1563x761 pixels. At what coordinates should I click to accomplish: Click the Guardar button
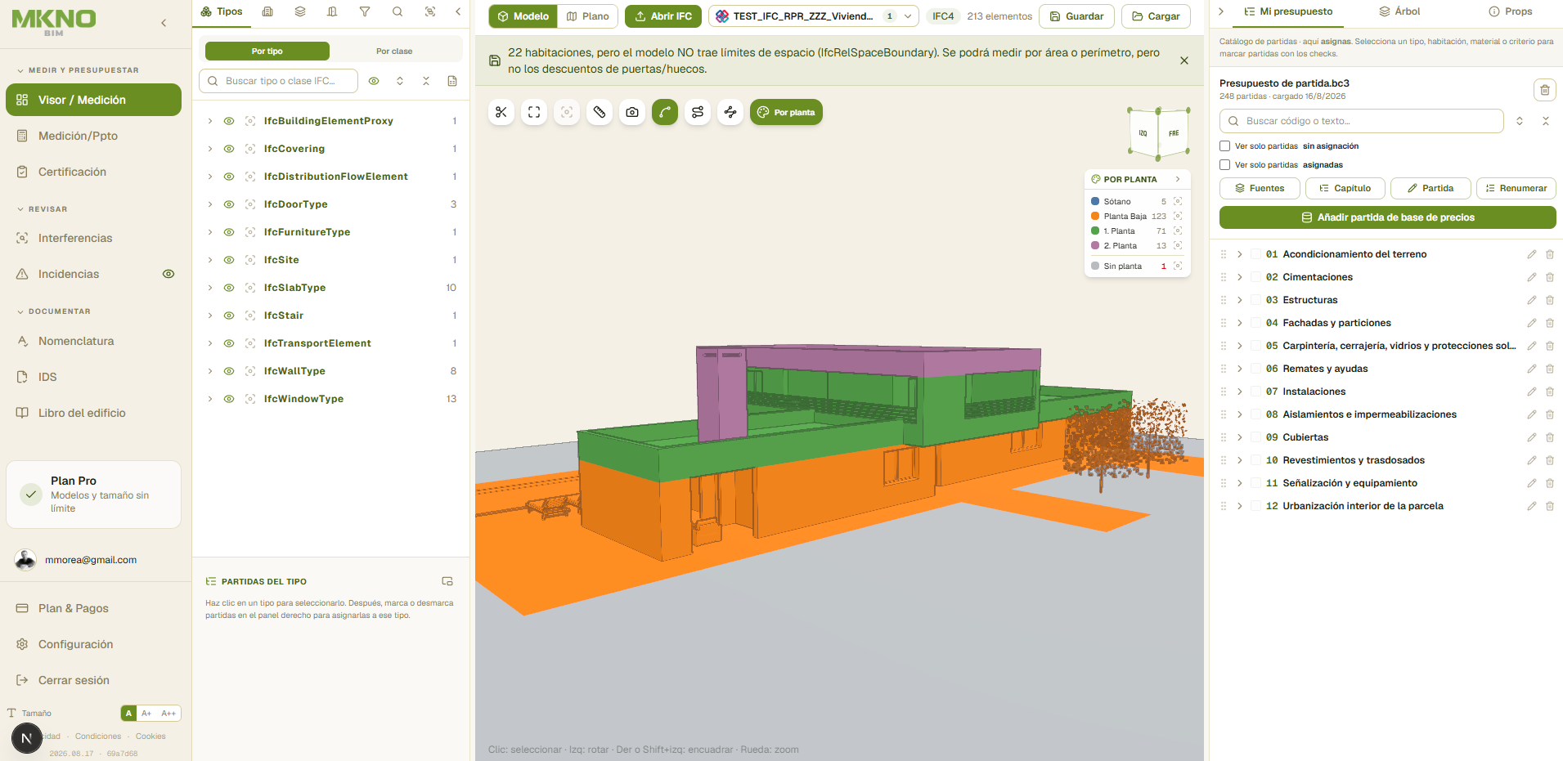1076,16
